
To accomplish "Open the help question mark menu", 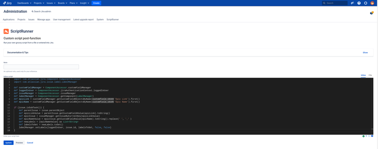I will (359, 3).
